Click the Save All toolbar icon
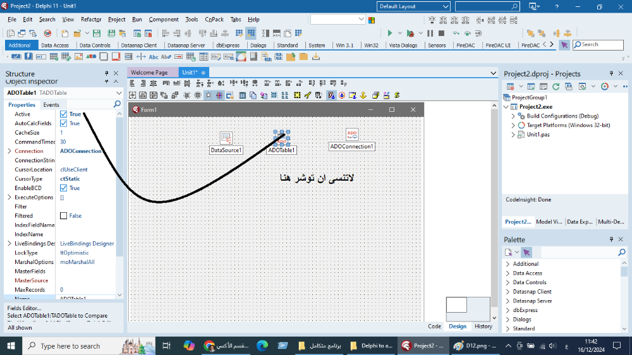 click(x=111, y=33)
